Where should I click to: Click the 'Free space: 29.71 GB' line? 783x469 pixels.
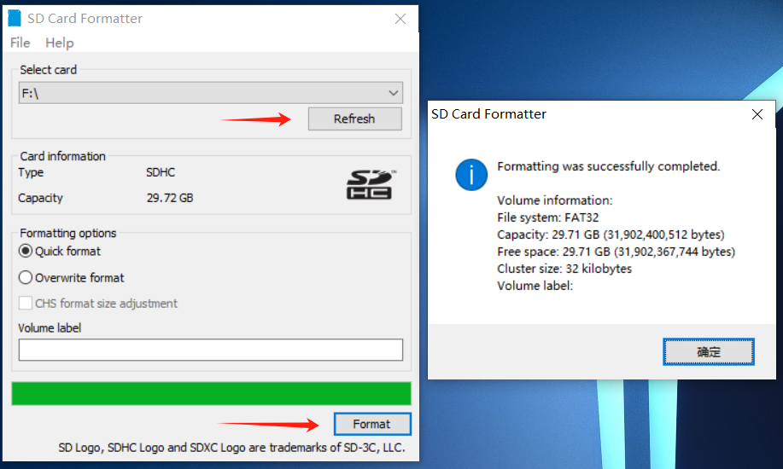coord(616,252)
